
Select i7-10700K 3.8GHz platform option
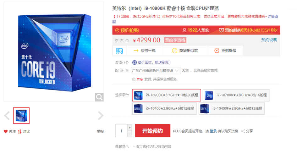(236, 95)
